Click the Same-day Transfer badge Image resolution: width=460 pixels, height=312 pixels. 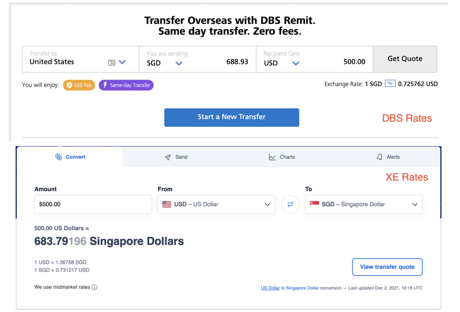click(126, 85)
